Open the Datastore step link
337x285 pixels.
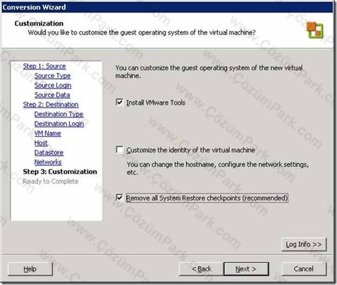tap(49, 152)
